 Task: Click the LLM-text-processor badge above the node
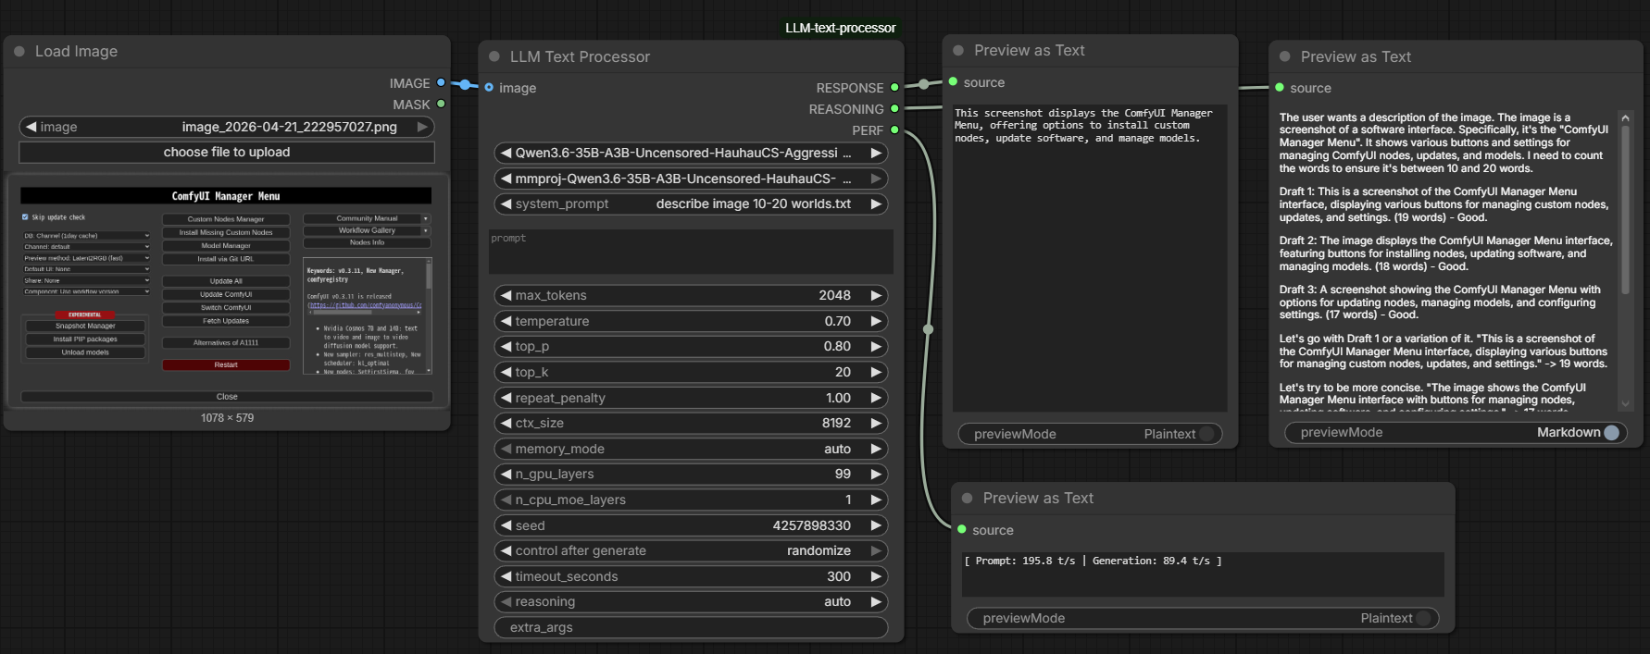tap(841, 29)
